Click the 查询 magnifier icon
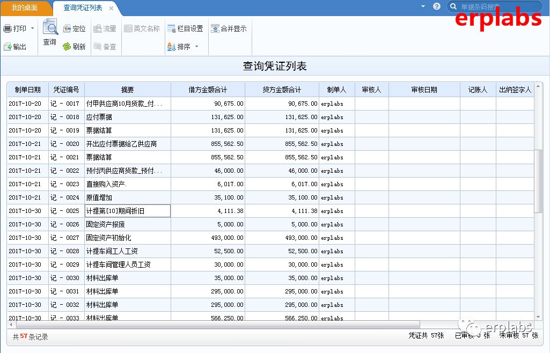Image resolution: width=550 pixels, height=353 pixels. coord(50,27)
